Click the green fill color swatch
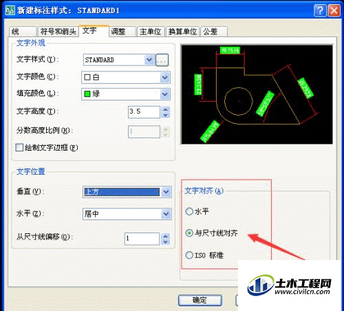The image size is (344, 311). [x=87, y=94]
